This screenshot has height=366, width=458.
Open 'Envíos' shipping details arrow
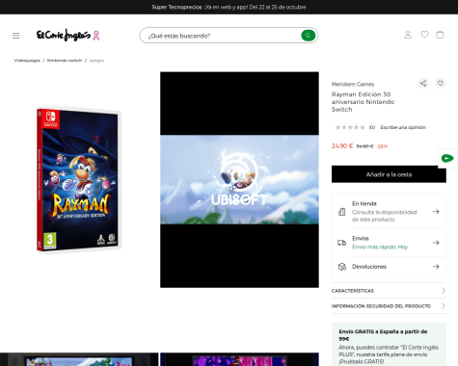click(x=436, y=243)
